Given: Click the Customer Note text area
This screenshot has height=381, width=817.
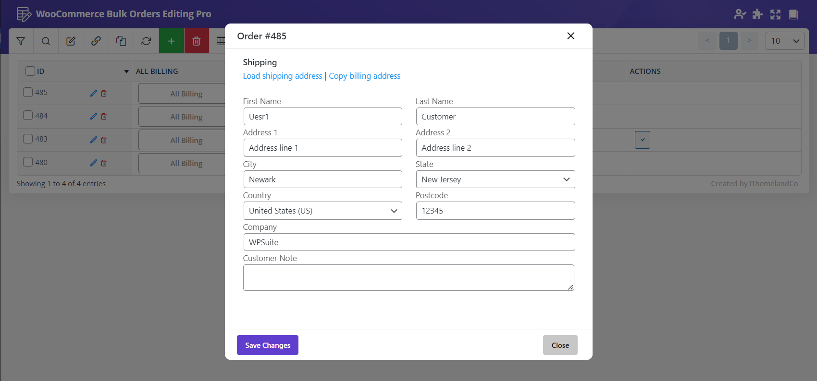Looking at the screenshot, I should point(408,277).
